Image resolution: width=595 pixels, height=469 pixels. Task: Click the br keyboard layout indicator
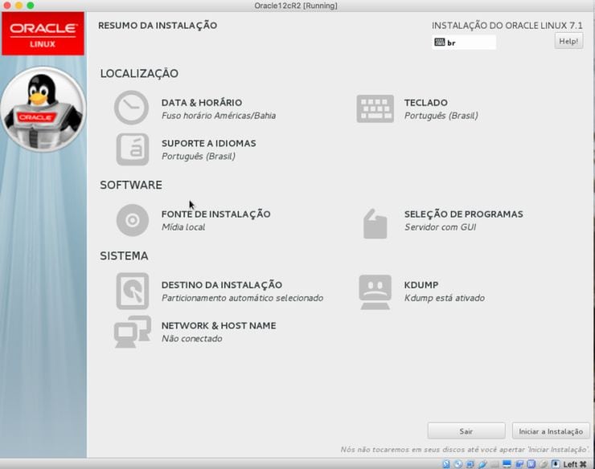click(464, 43)
